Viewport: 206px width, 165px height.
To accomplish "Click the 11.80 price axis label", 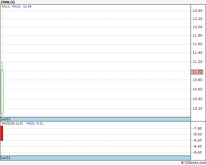I will click(x=198, y=35).
